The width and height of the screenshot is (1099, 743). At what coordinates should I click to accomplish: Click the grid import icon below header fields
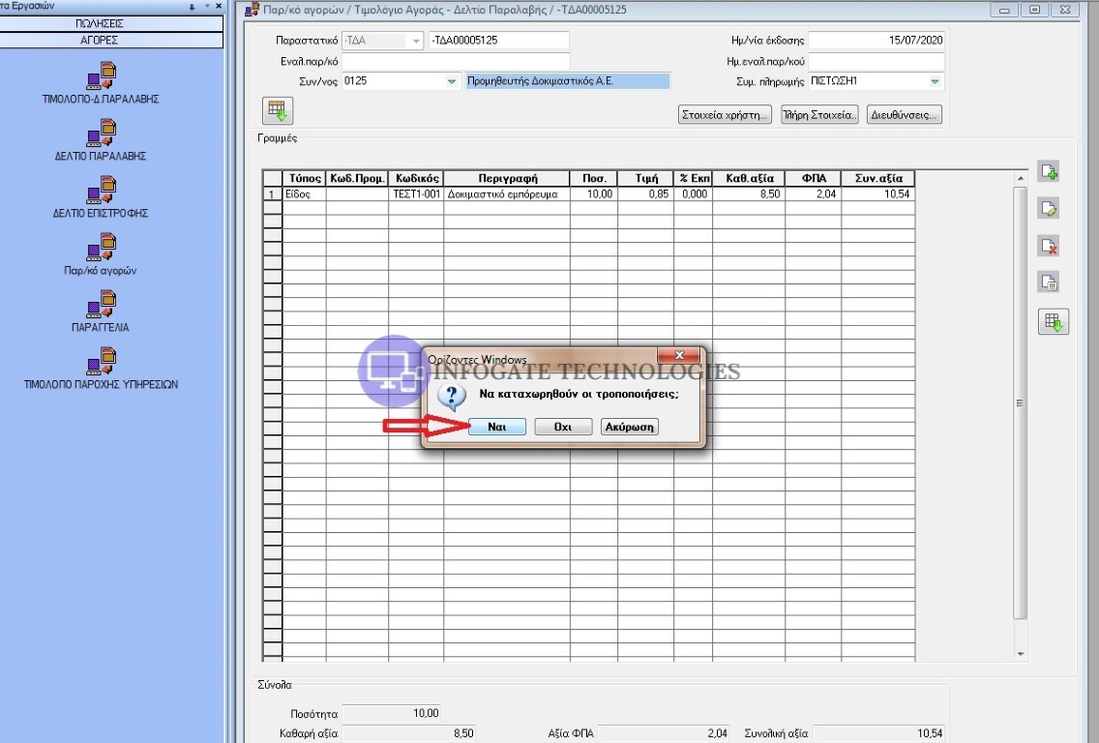coord(278,111)
